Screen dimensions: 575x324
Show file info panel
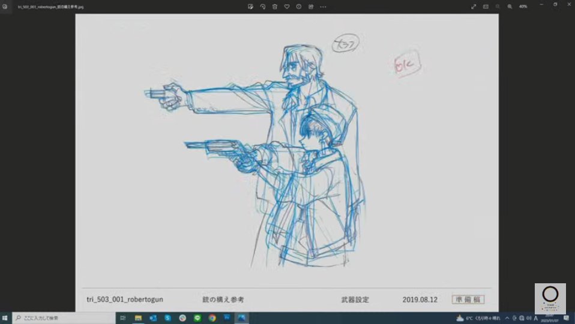pyautogui.click(x=299, y=7)
